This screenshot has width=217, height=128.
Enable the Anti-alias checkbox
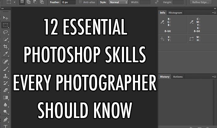(x=80, y=2)
